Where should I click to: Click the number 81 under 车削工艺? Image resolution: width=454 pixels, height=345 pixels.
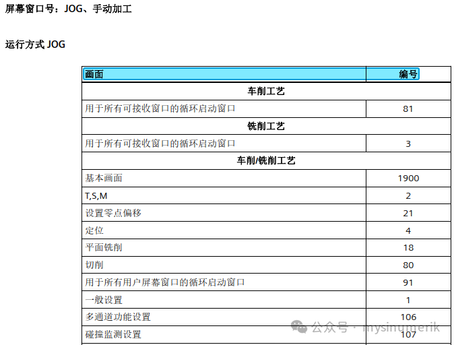[408, 108]
